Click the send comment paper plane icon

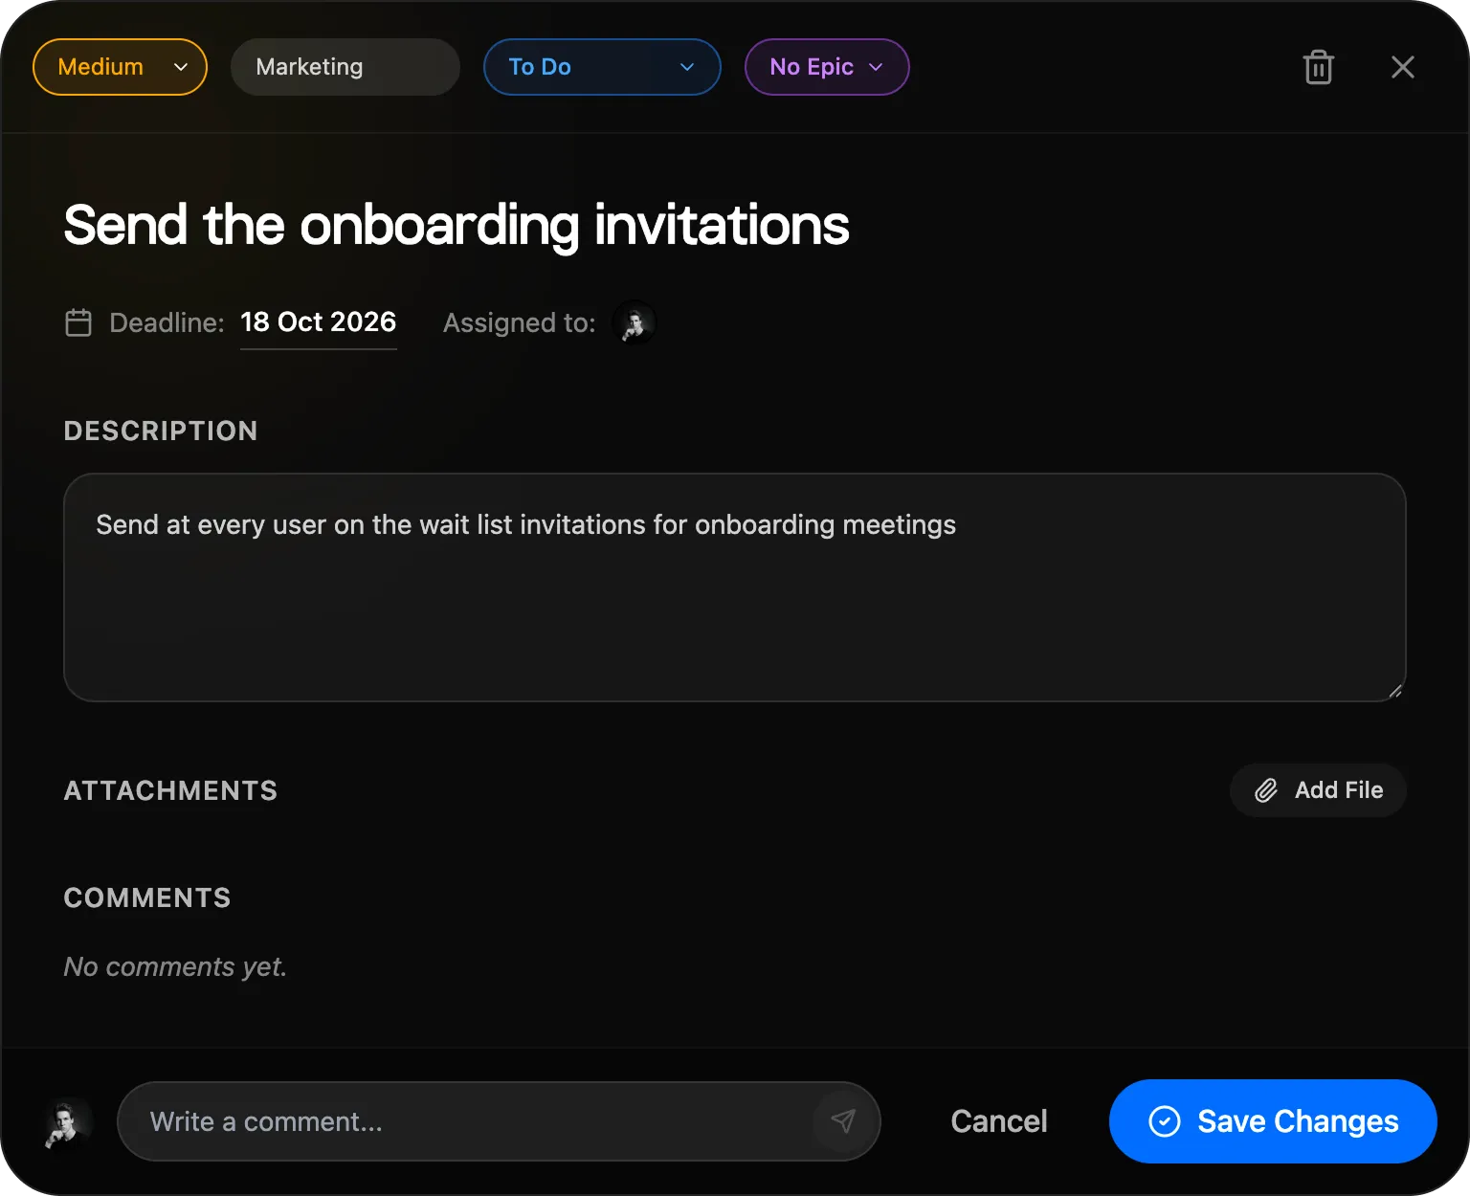pos(842,1120)
